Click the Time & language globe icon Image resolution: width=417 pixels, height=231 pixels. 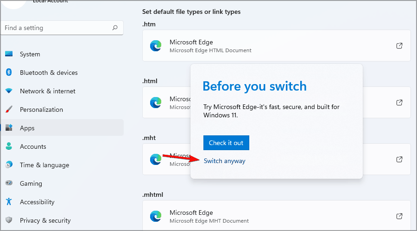click(9, 165)
